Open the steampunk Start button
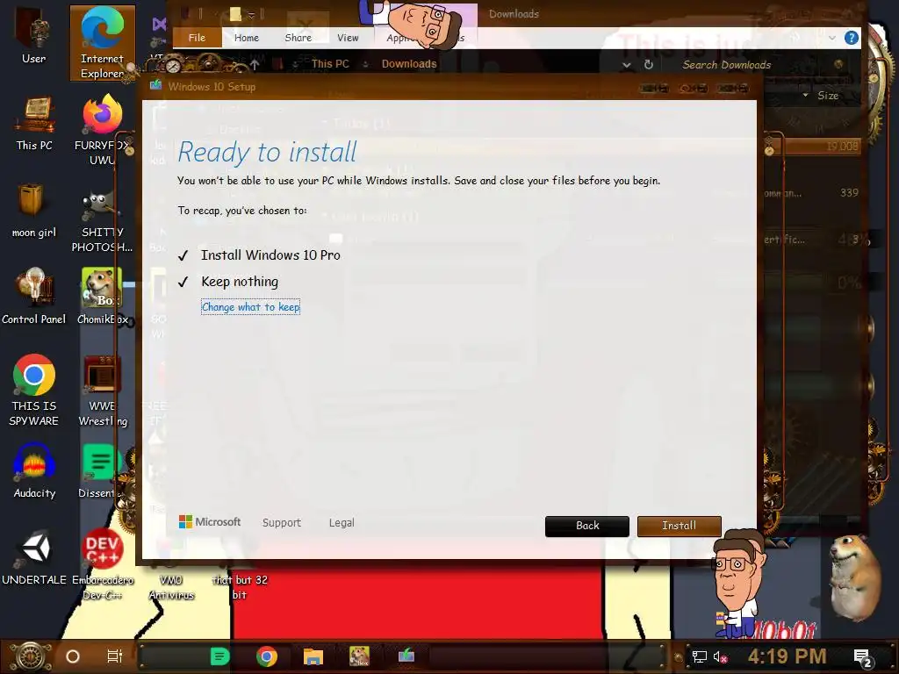The image size is (899, 674). (31, 656)
